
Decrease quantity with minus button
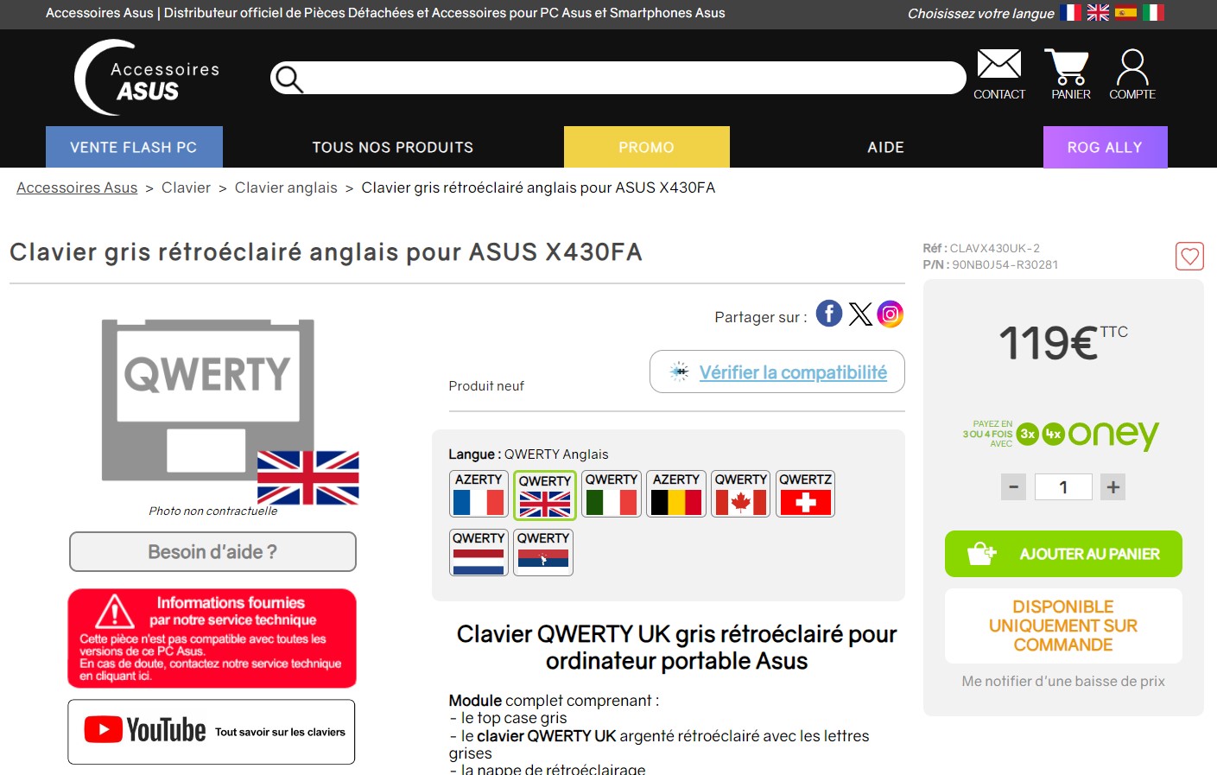1013,487
